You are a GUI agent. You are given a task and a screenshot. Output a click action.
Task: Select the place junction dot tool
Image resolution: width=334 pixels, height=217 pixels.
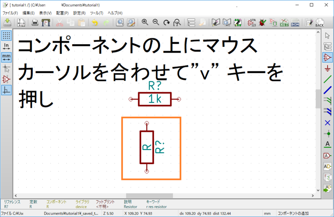click(327, 134)
